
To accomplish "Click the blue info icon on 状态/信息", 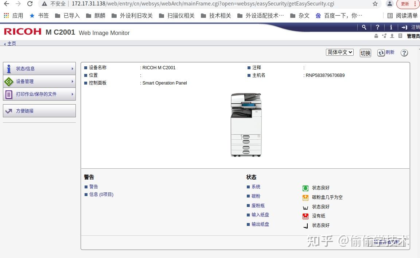I will (9, 69).
